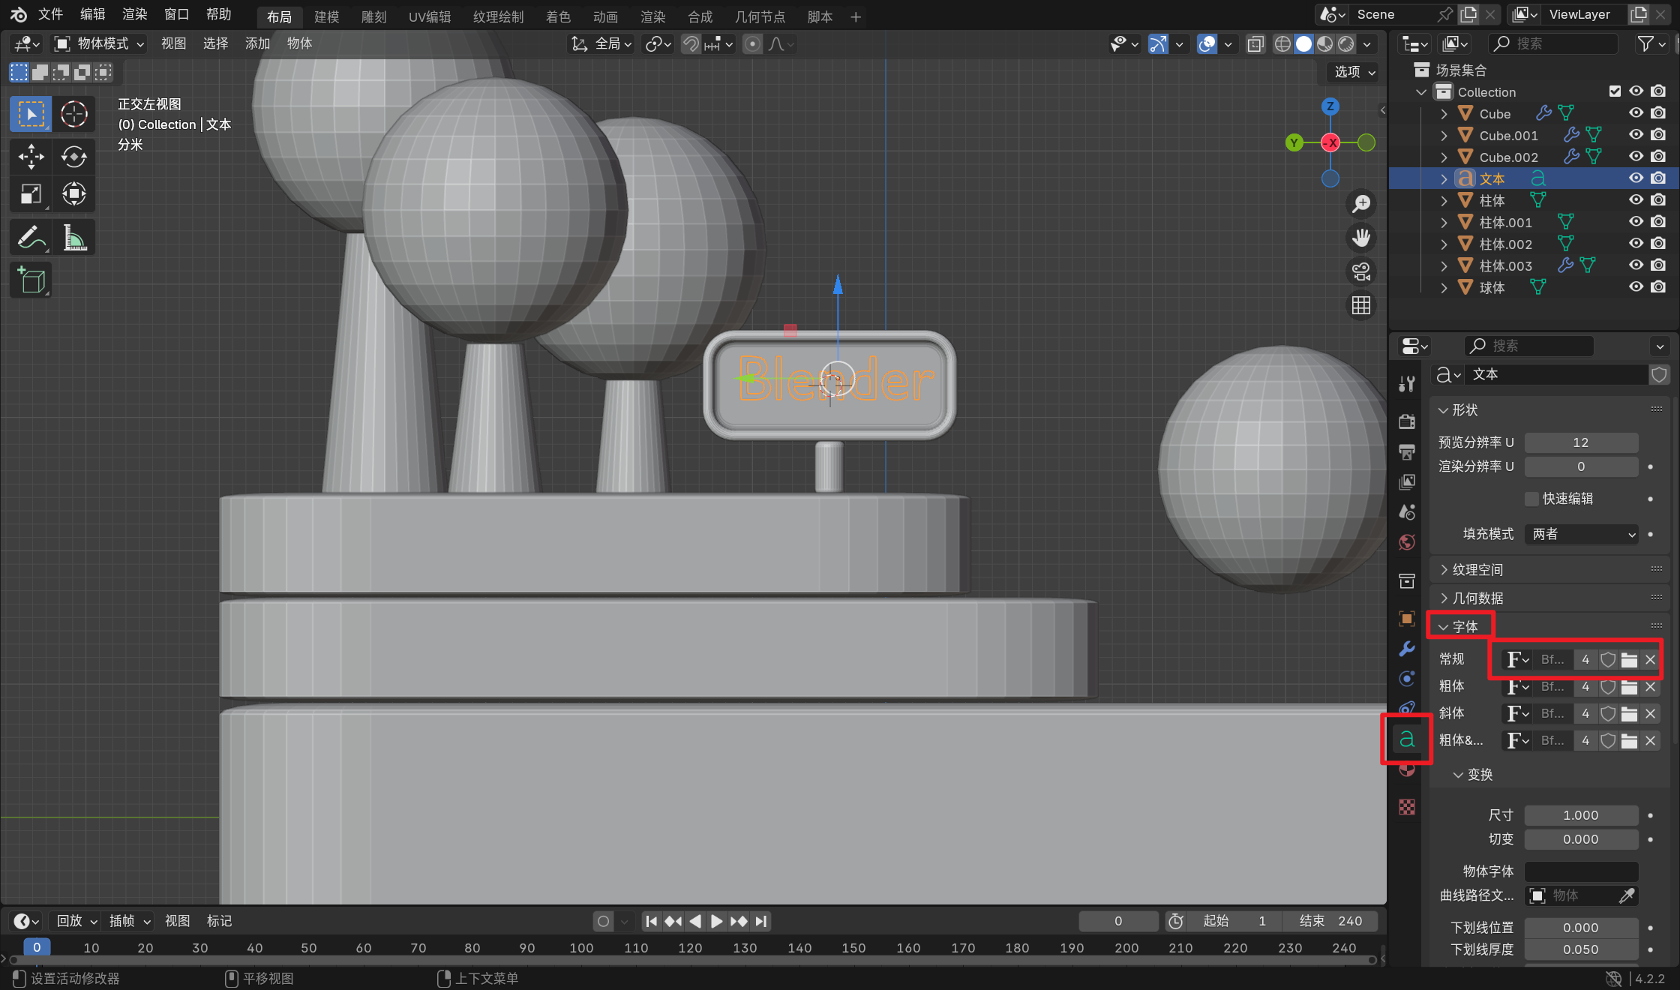1680x990 pixels.
Task: Expand the 几何数据 panel
Action: 1477,598
